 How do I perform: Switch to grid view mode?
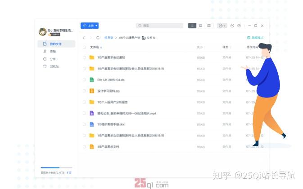point(200,26)
